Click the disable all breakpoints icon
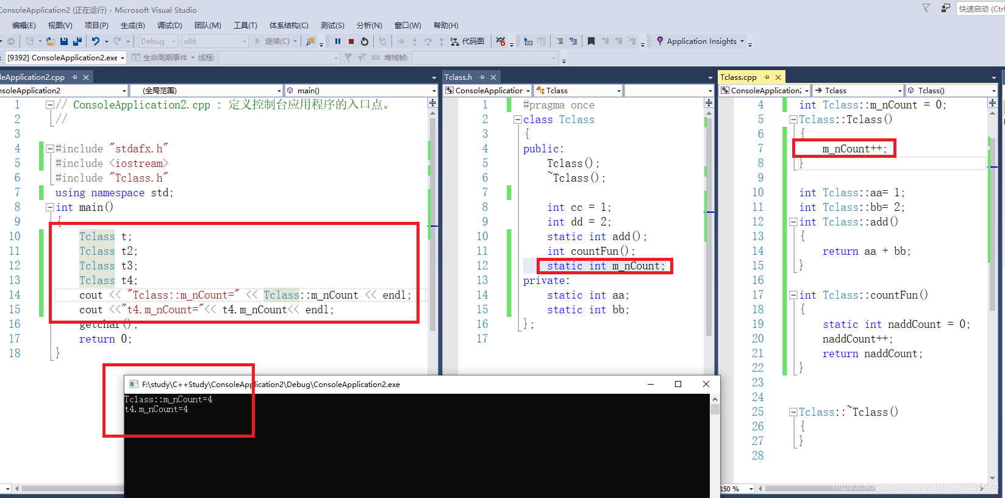Screen dimensions: 1005x498 pos(501,41)
